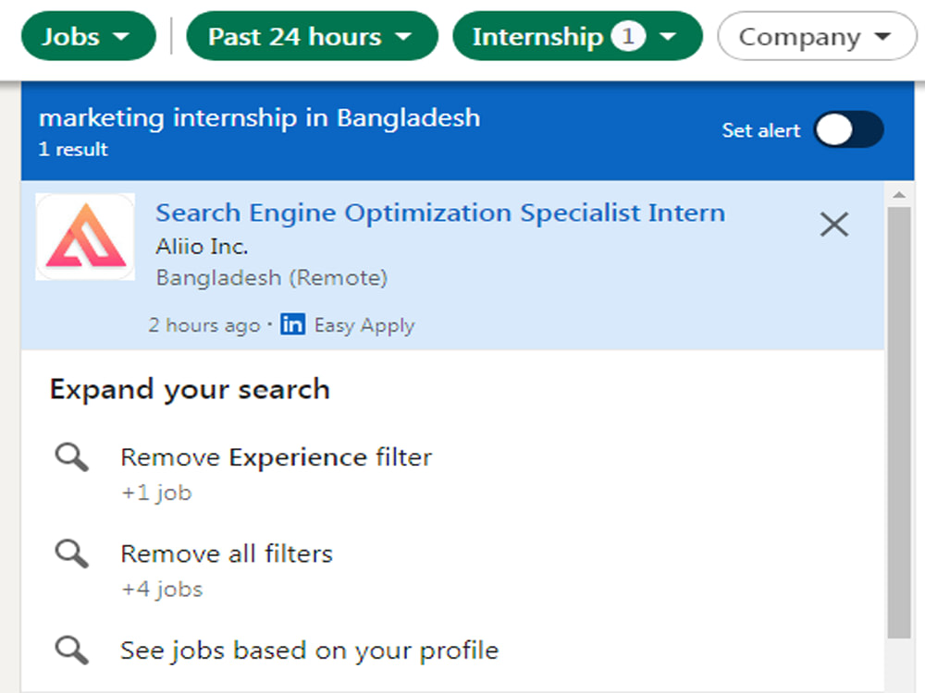The width and height of the screenshot is (925, 693).
Task: Click the scrollbar up arrow
Action: (899, 195)
